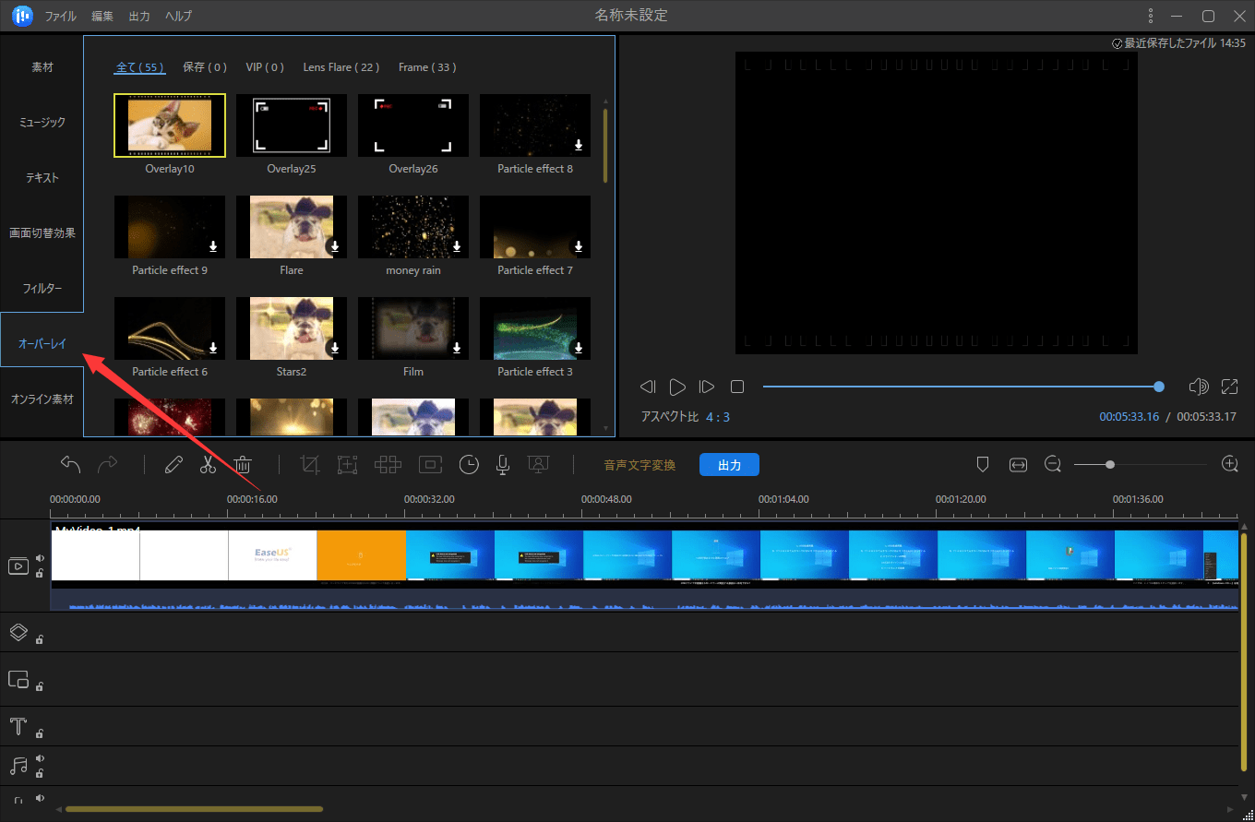Viewport: 1255px width, 822px height.
Task: Open fullscreen preview mode
Action: [1229, 387]
